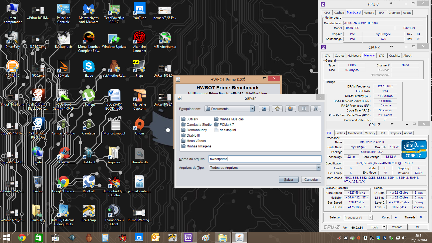The image size is (432, 243).
Task: Open Mainboard tab in bottom CPU-Z window
Action: pyautogui.click(x=355, y=133)
